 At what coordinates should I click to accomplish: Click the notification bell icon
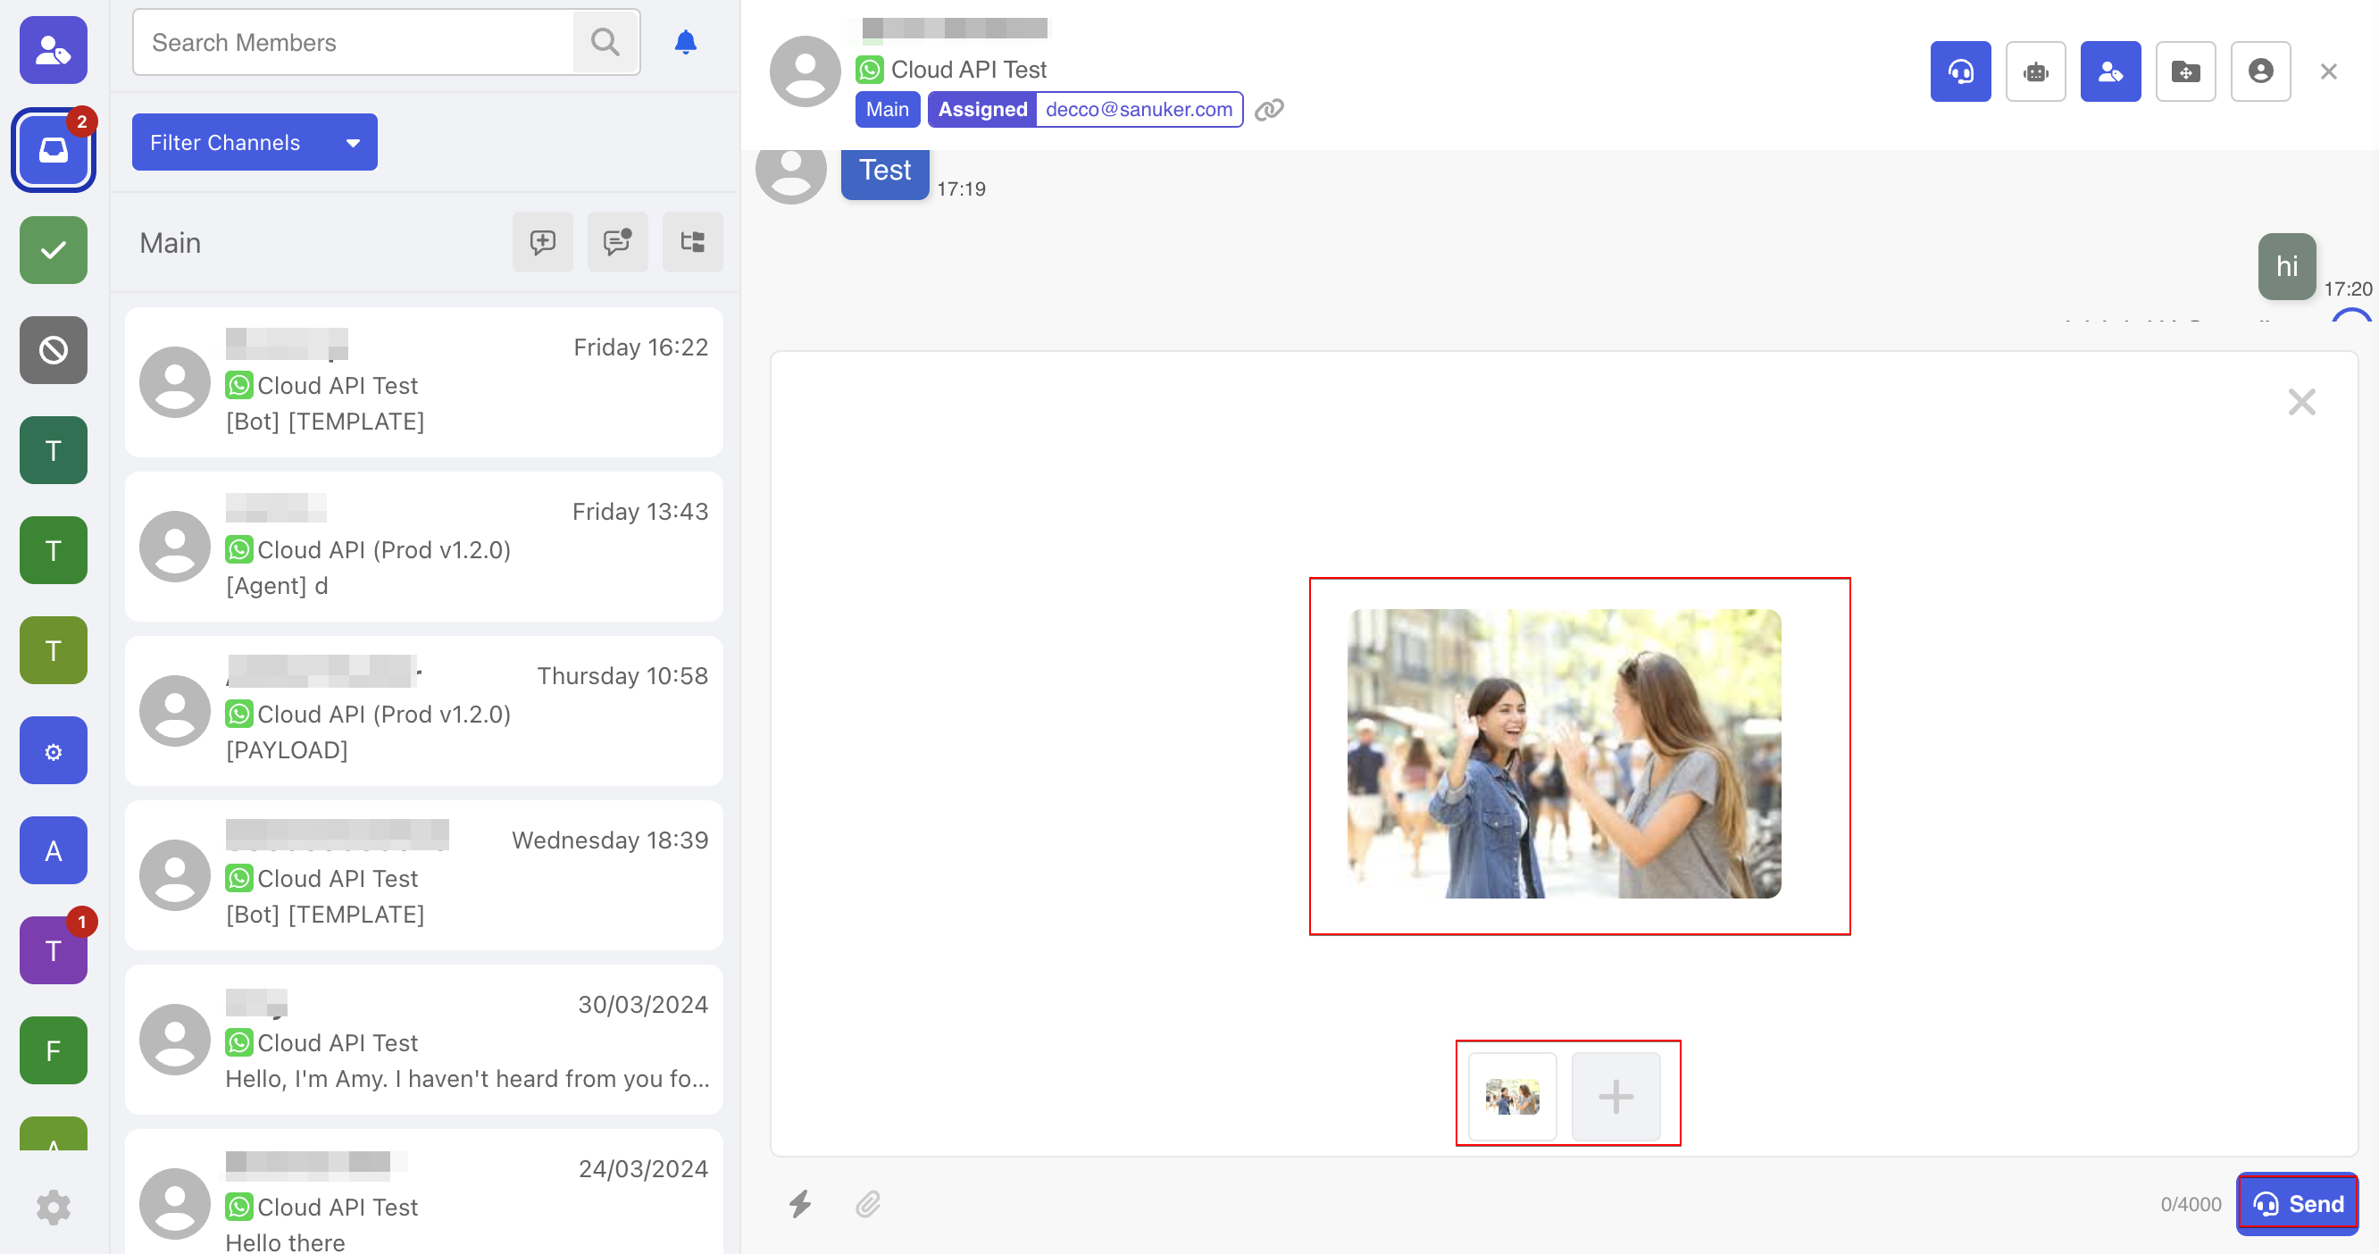685,43
